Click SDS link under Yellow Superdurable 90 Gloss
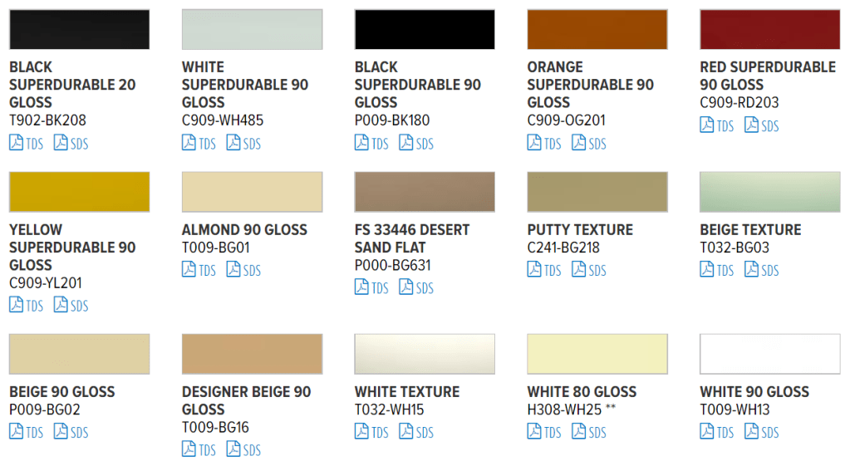 [71, 306]
